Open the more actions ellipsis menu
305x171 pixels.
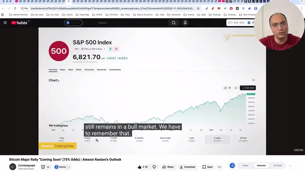[219, 167]
